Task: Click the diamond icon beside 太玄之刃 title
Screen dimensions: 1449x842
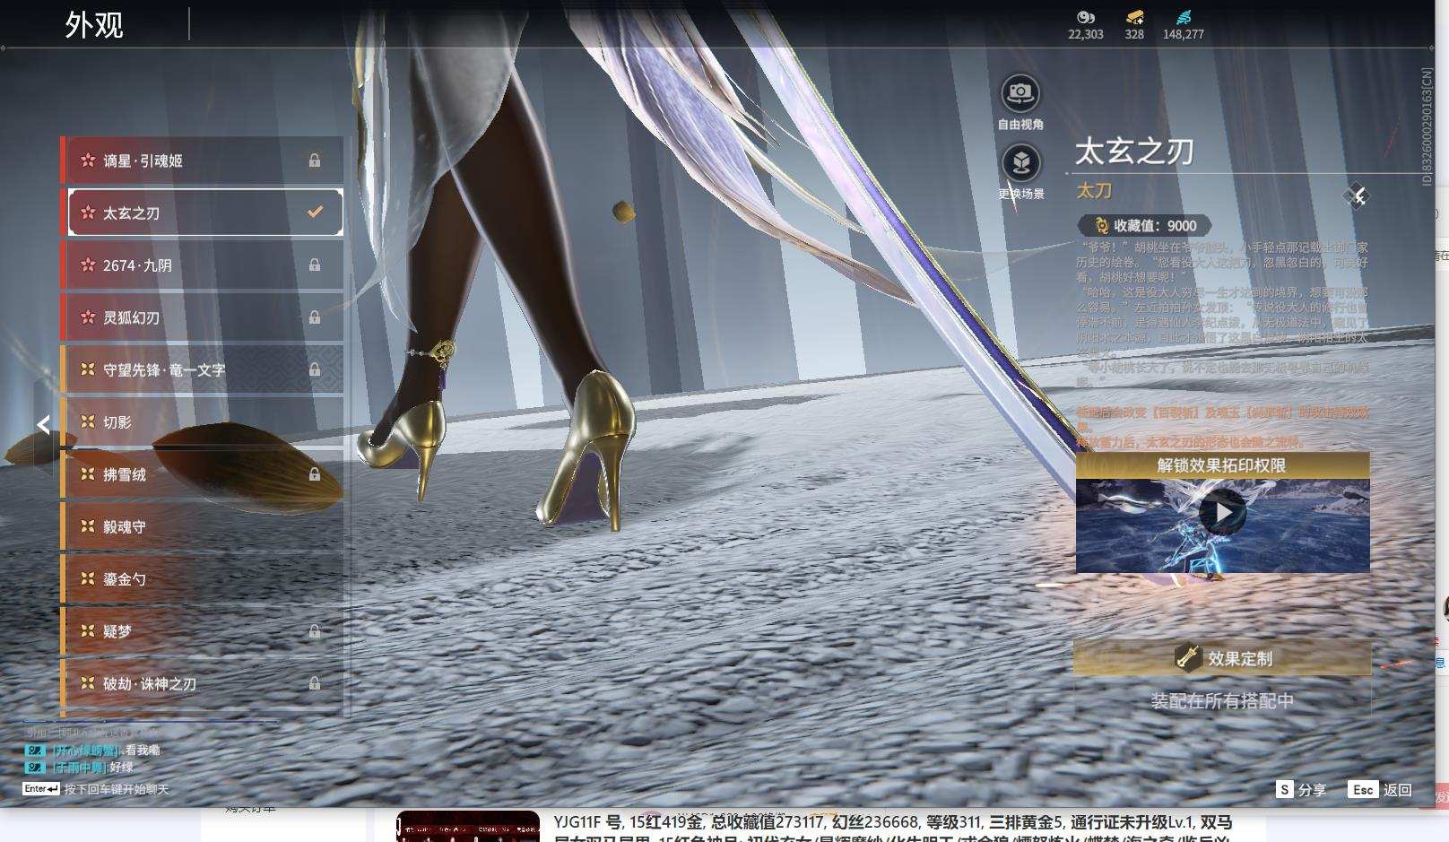Action: click(1357, 196)
